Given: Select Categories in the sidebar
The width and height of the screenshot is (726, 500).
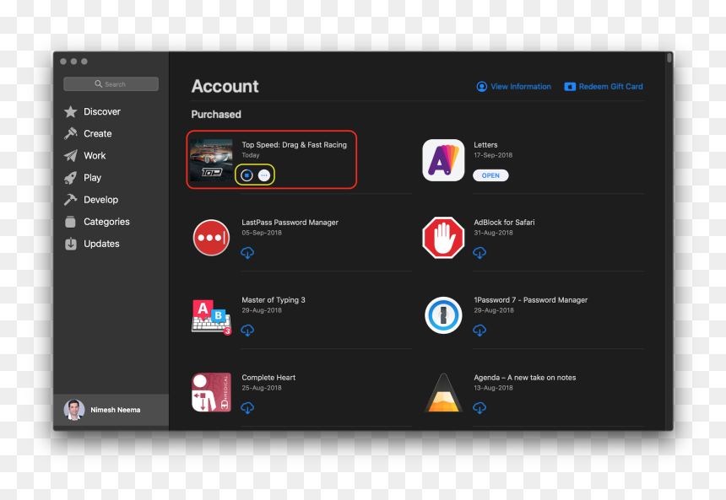Looking at the screenshot, I should point(106,222).
